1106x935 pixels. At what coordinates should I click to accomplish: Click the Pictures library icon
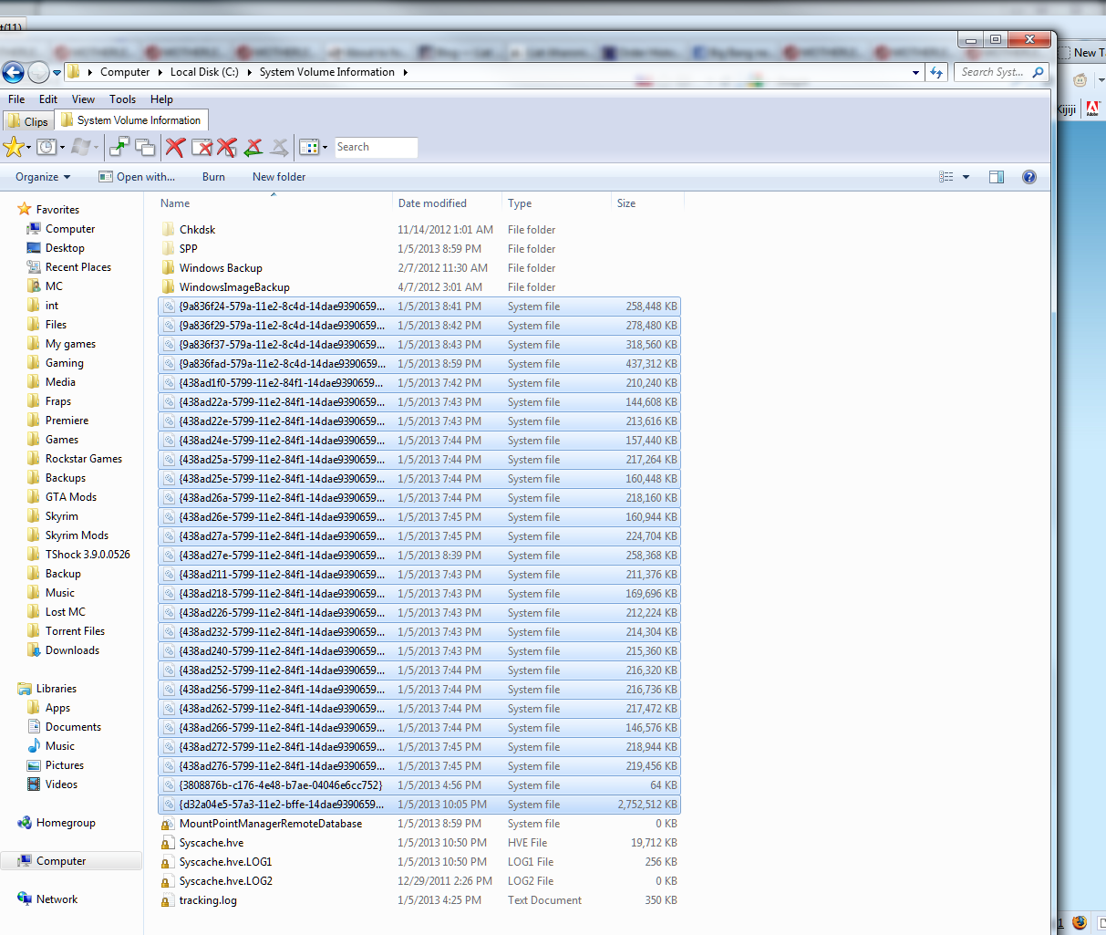point(34,765)
